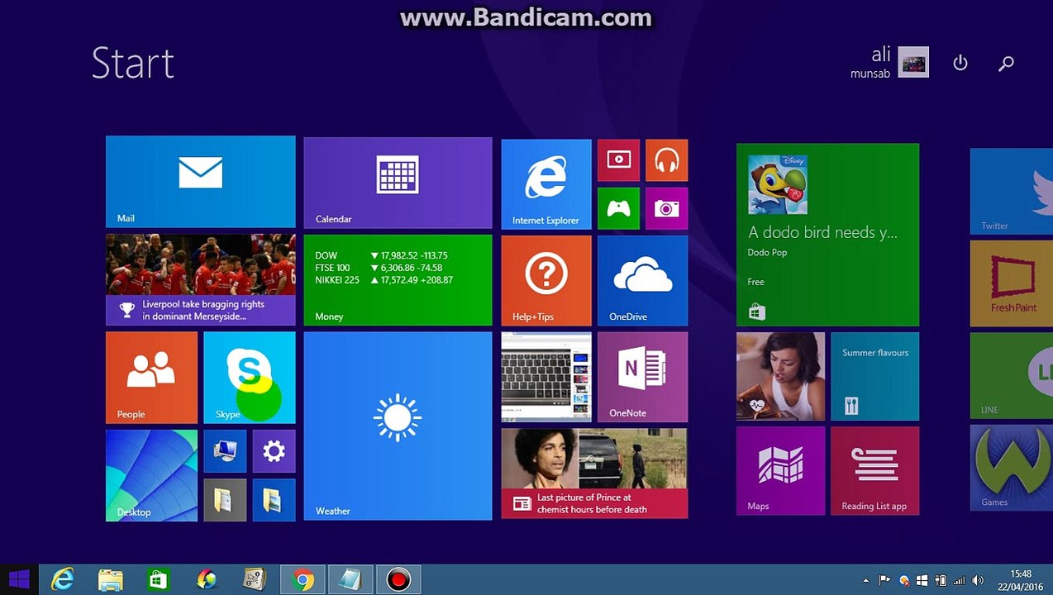Open the gray folder small tile
This screenshot has width=1053, height=595.
225,500
